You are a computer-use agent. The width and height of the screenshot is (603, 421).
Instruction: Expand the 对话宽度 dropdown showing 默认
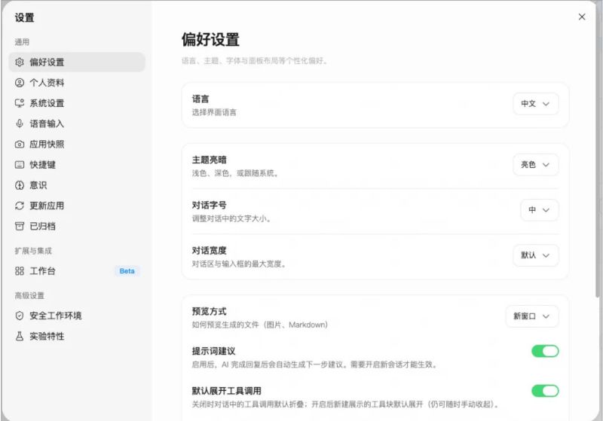(535, 255)
